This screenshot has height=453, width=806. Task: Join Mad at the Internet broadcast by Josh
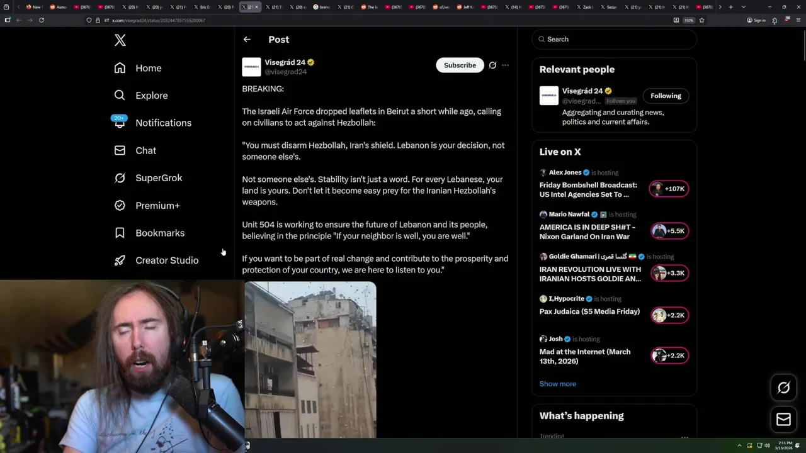585,357
